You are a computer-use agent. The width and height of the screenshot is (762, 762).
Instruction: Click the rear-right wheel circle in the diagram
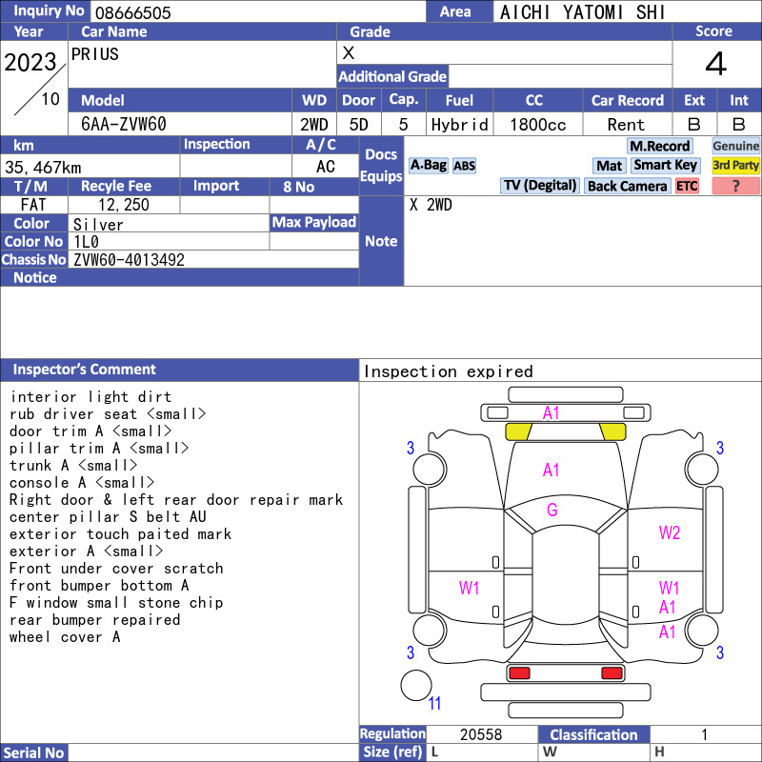click(x=701, y=630)
